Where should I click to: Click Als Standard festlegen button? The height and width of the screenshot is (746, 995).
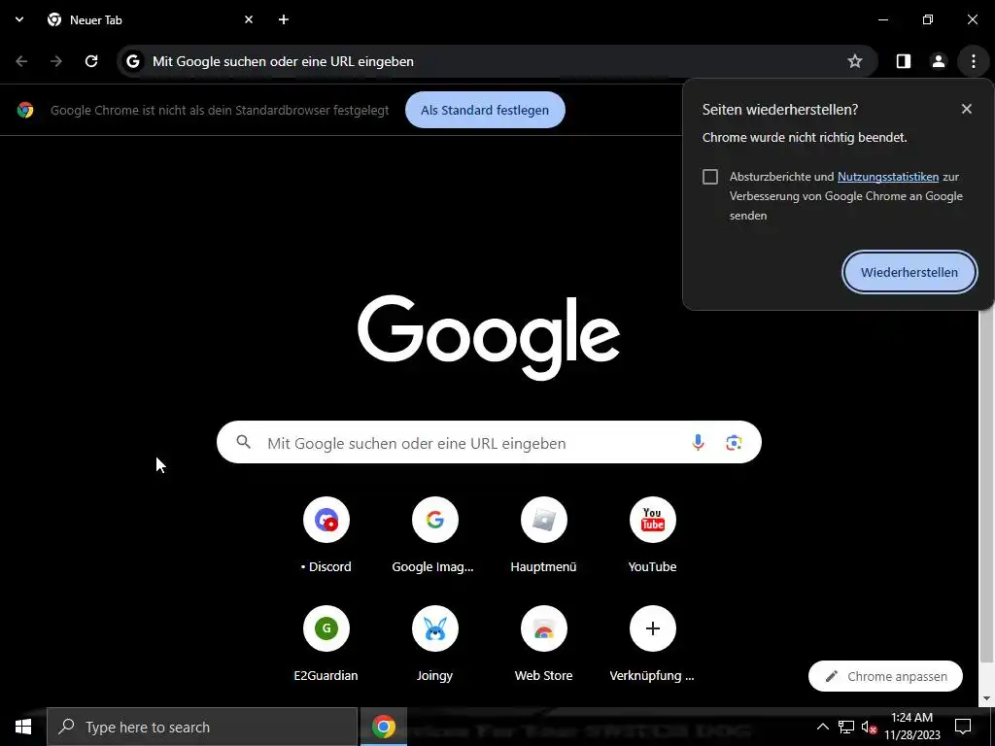pyautogui.click(x=485, y=110)
